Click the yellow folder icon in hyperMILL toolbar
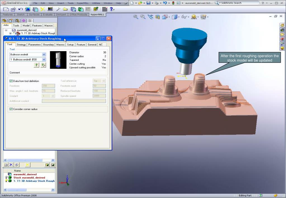286x198 pixels. coord(65,9)
